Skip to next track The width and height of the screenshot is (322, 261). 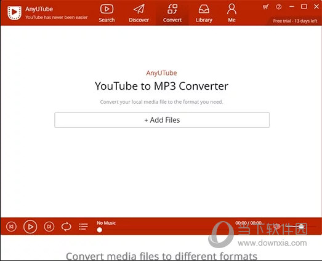pos(49,227)
